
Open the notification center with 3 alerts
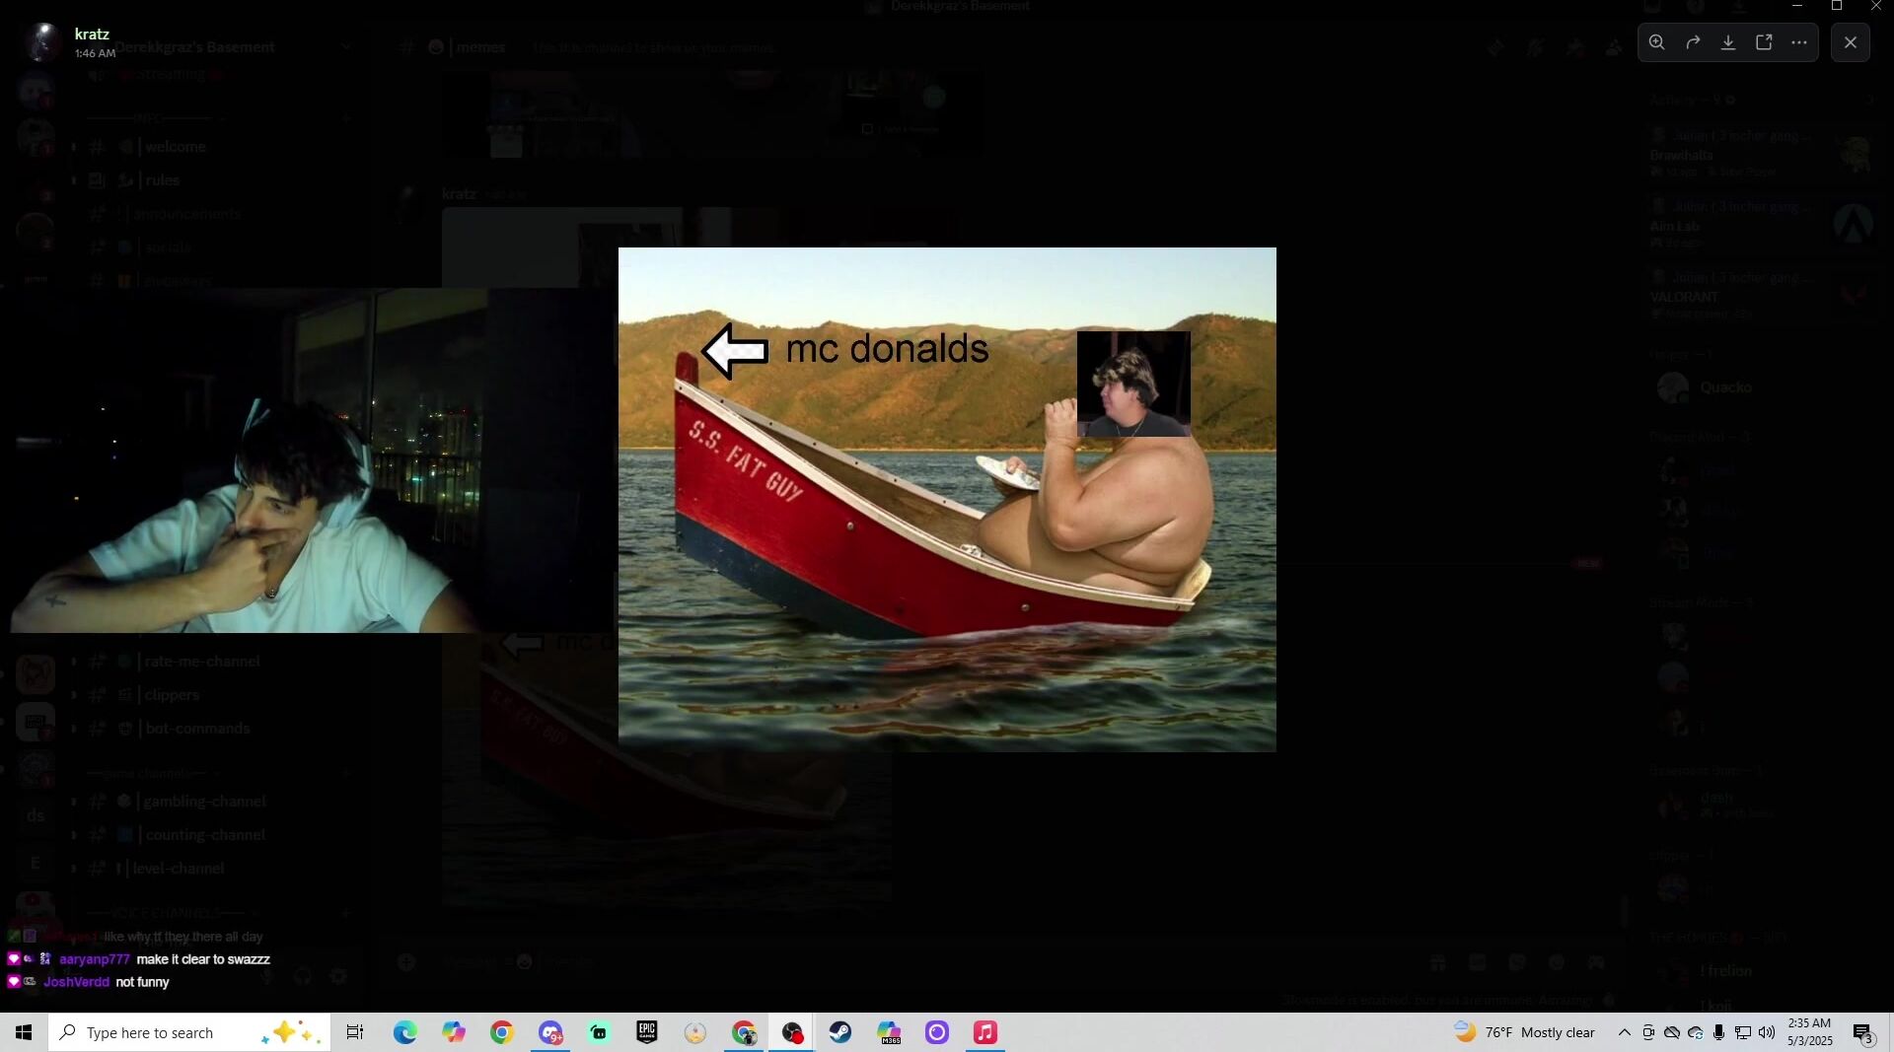pyautogui.click(x=1863, y=1032)
